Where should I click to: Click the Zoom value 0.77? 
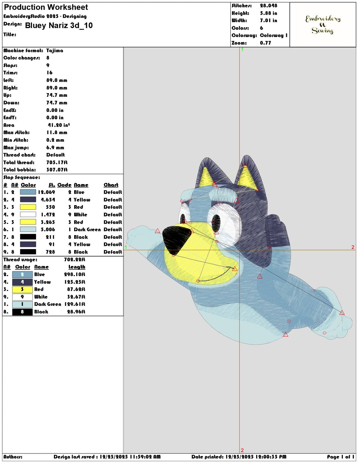[265, 43]
